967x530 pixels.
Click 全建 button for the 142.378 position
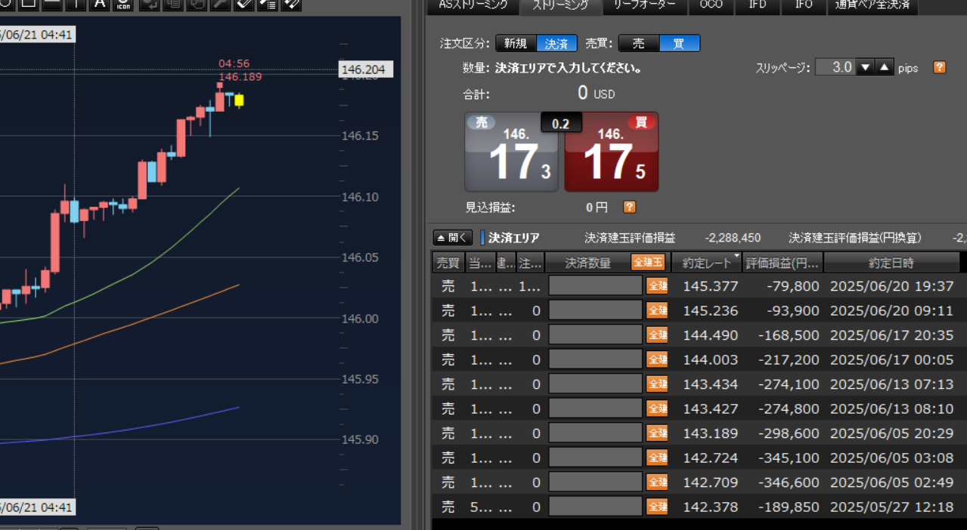pos(657,507)
